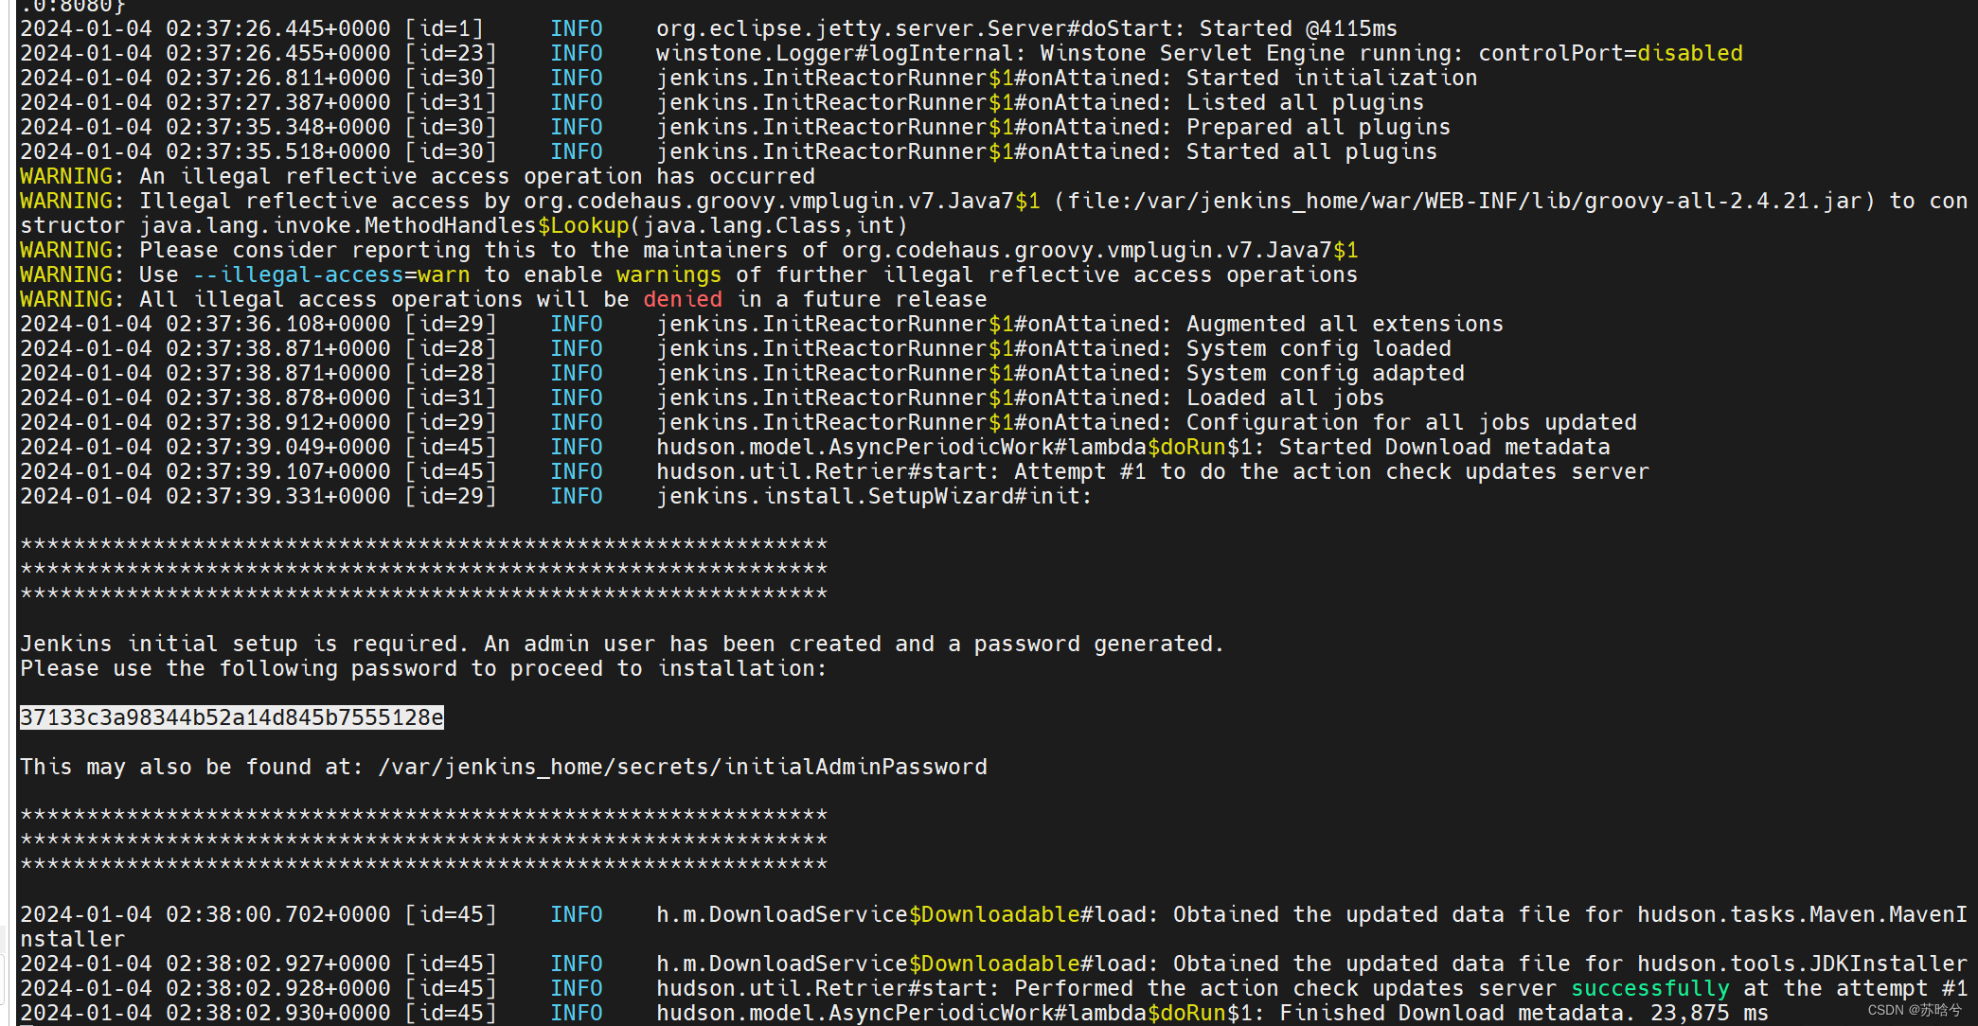This screenshot has height=1026, width=1978.
Task: Click the '--illegal-access' option text
Action: [298, 274]
